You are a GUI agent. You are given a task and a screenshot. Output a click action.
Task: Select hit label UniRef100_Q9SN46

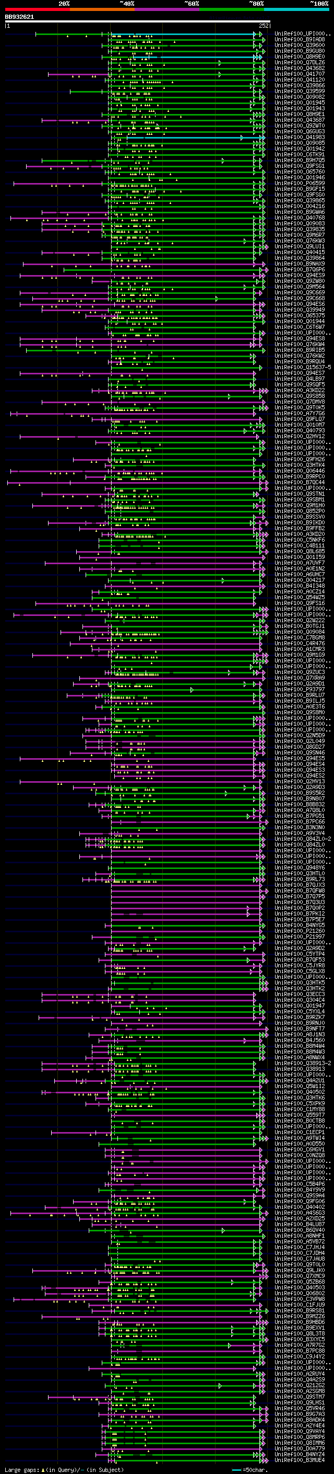coord(300,752)
